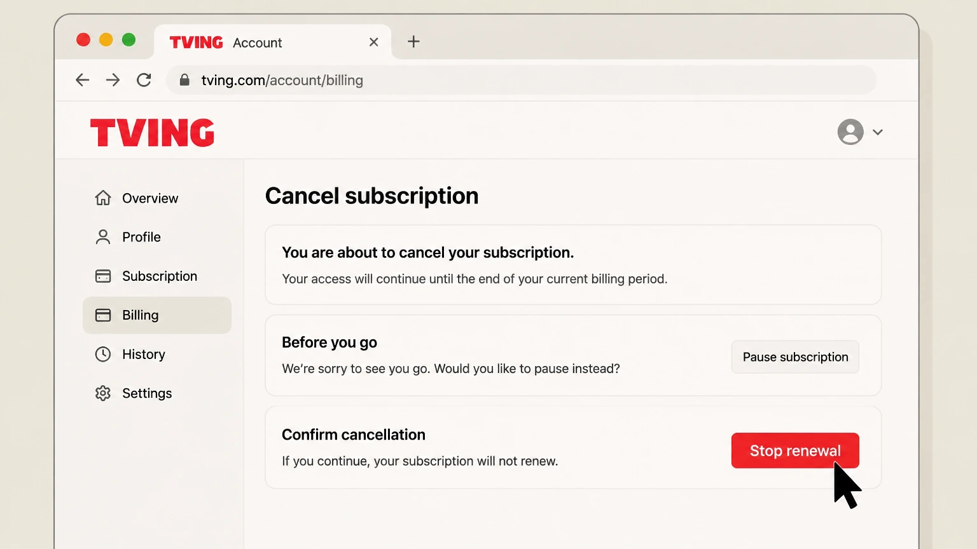Click the Billing card icon
This screenshot has width=977, height=549.
click(103, 315)
